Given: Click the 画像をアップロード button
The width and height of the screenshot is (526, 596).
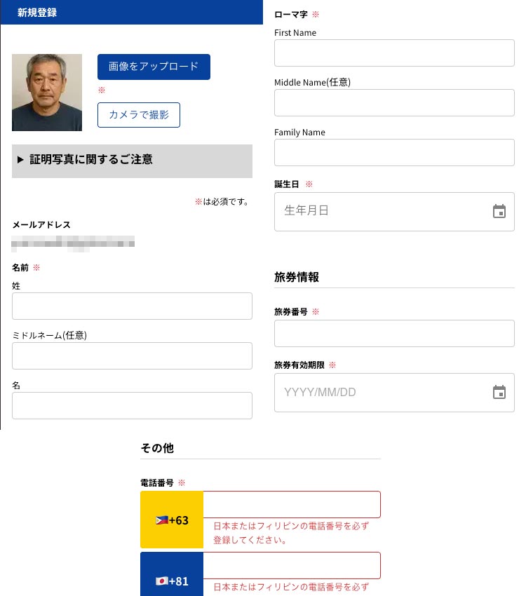Looking at the screenshot, I should click(x=154, y=67).
